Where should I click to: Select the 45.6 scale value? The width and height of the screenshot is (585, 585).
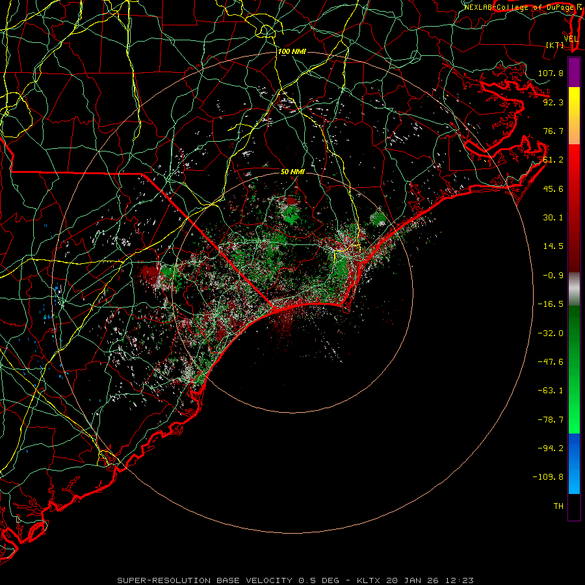pos(553,188)
